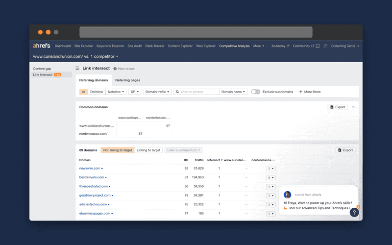Sort by the Intersect column header
392x245 pixels.
(215, 160)
